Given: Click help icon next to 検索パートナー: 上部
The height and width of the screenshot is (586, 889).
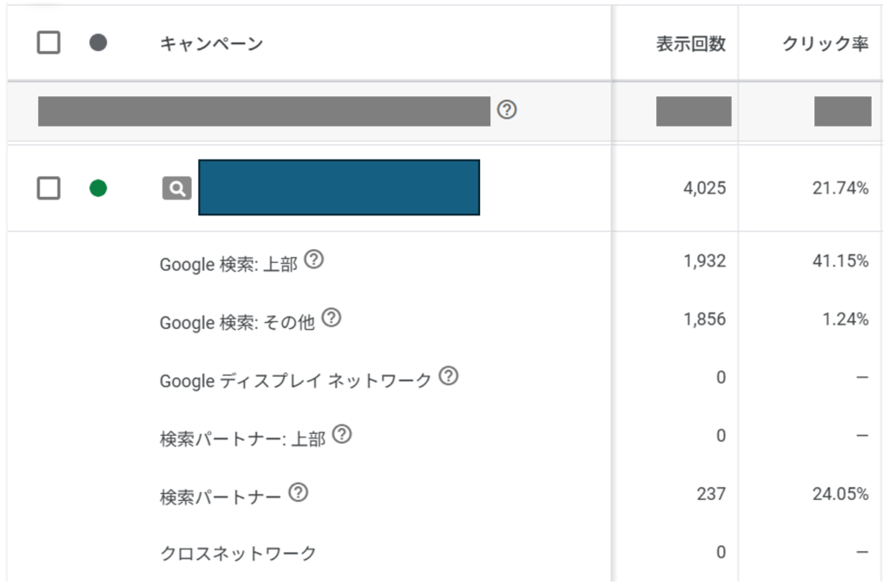Looking at the screenshot, I should coord(342,435).
